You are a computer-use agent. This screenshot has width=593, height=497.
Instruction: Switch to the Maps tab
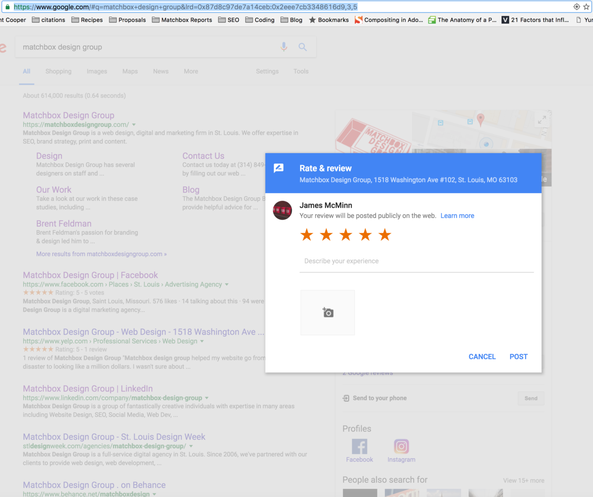(130, 71)
